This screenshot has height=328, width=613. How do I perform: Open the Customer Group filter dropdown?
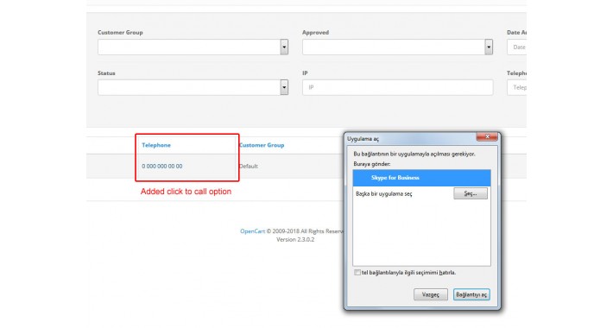[193, 47]
